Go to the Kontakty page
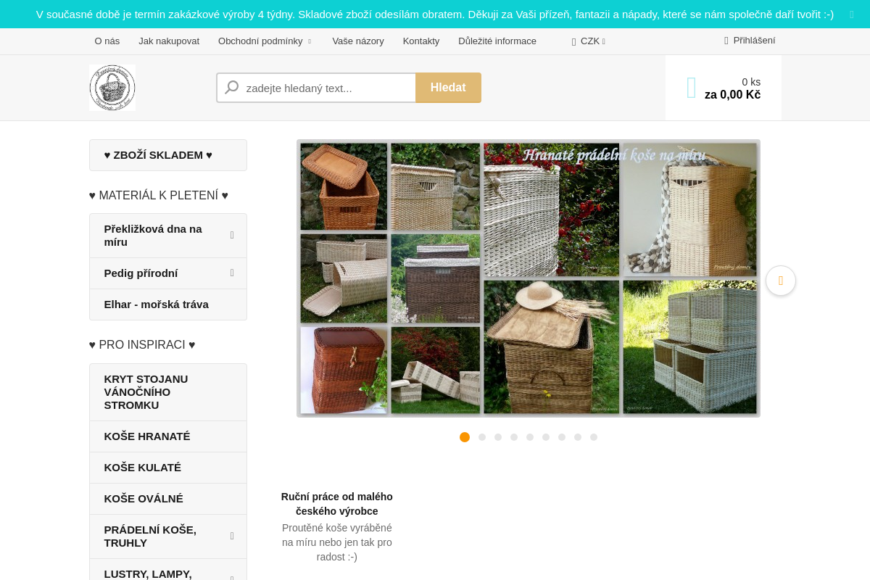Viewport: 870px width, 580px height. tap(421, 41)
